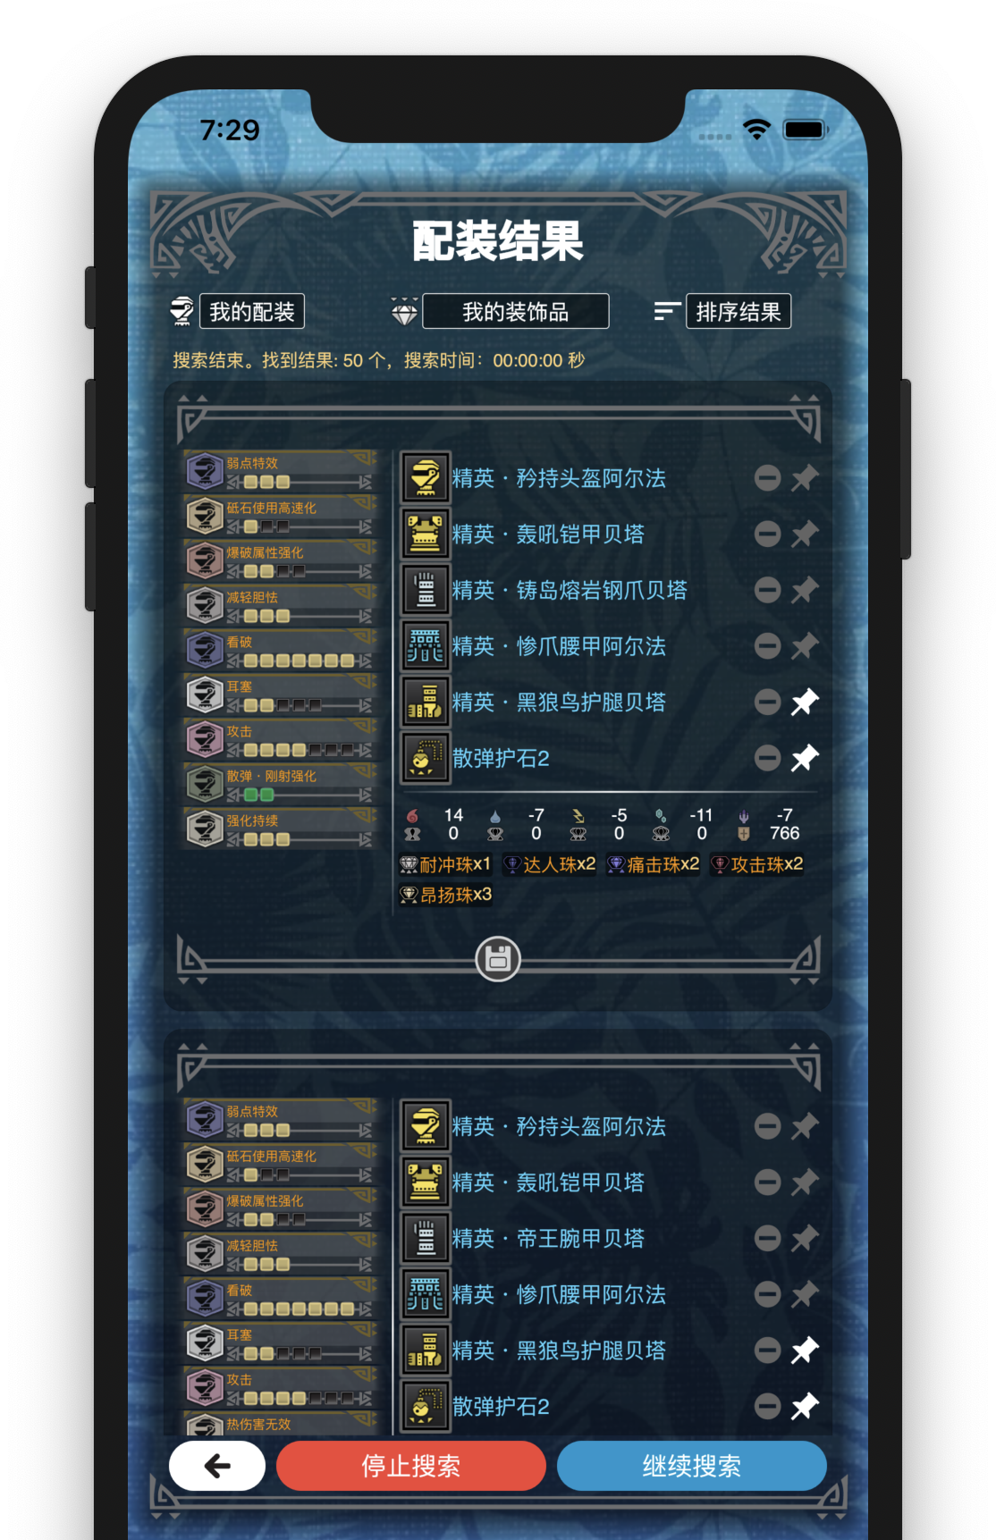The image size is (996, 1540).
Task: Click chest armor icon beside first 精英·轰吼铠甲贝塔
Action: point(425,534)
